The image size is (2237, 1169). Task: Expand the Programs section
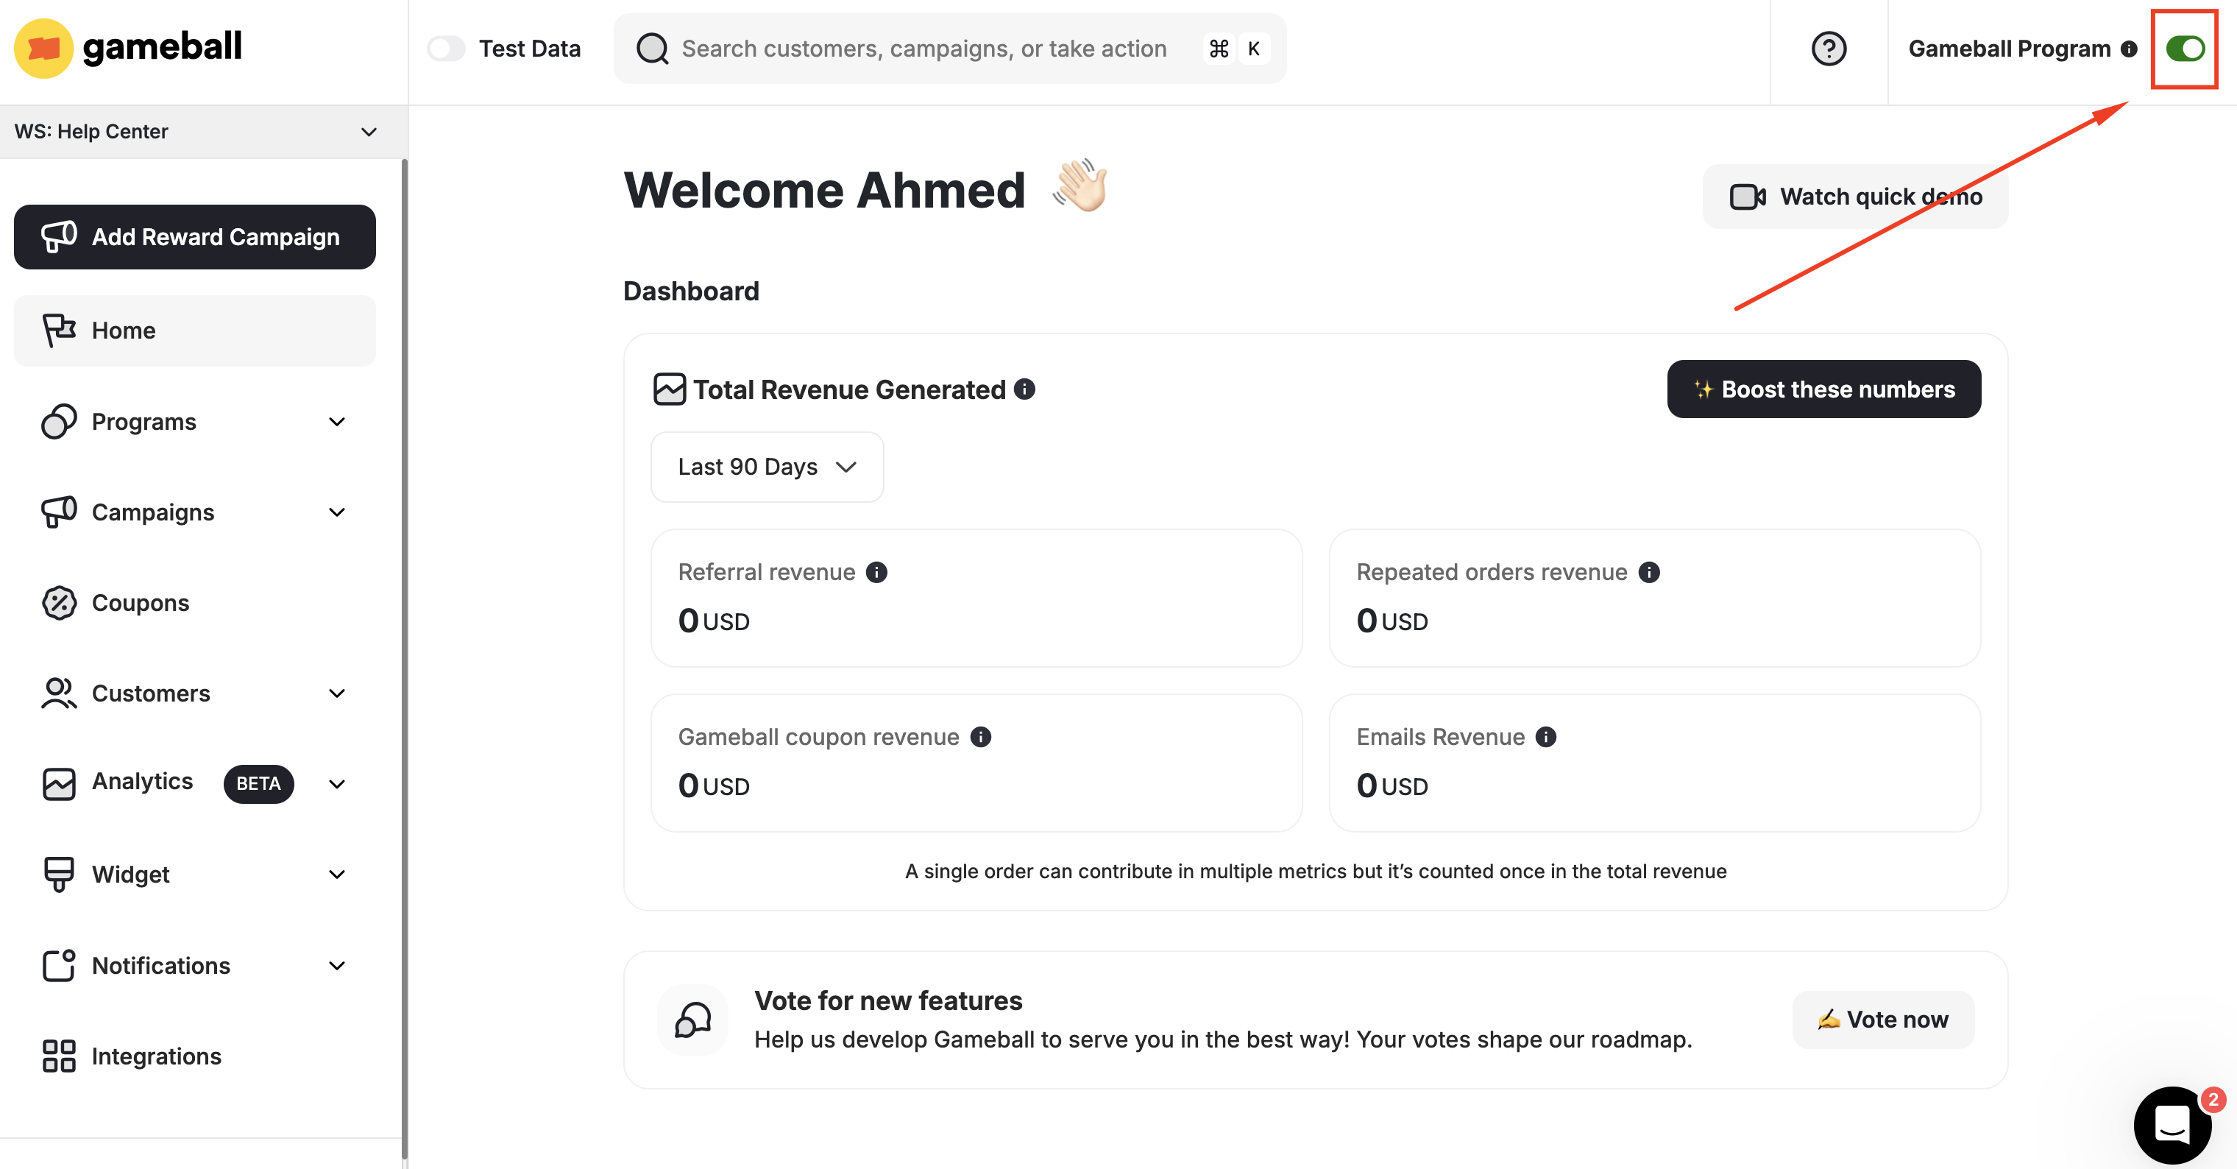[337, 421]
